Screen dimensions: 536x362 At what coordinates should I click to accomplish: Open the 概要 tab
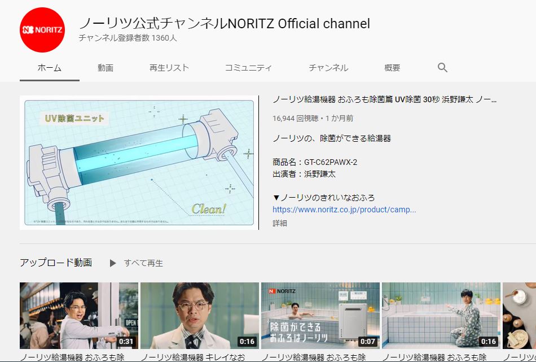tap(392, 68)
